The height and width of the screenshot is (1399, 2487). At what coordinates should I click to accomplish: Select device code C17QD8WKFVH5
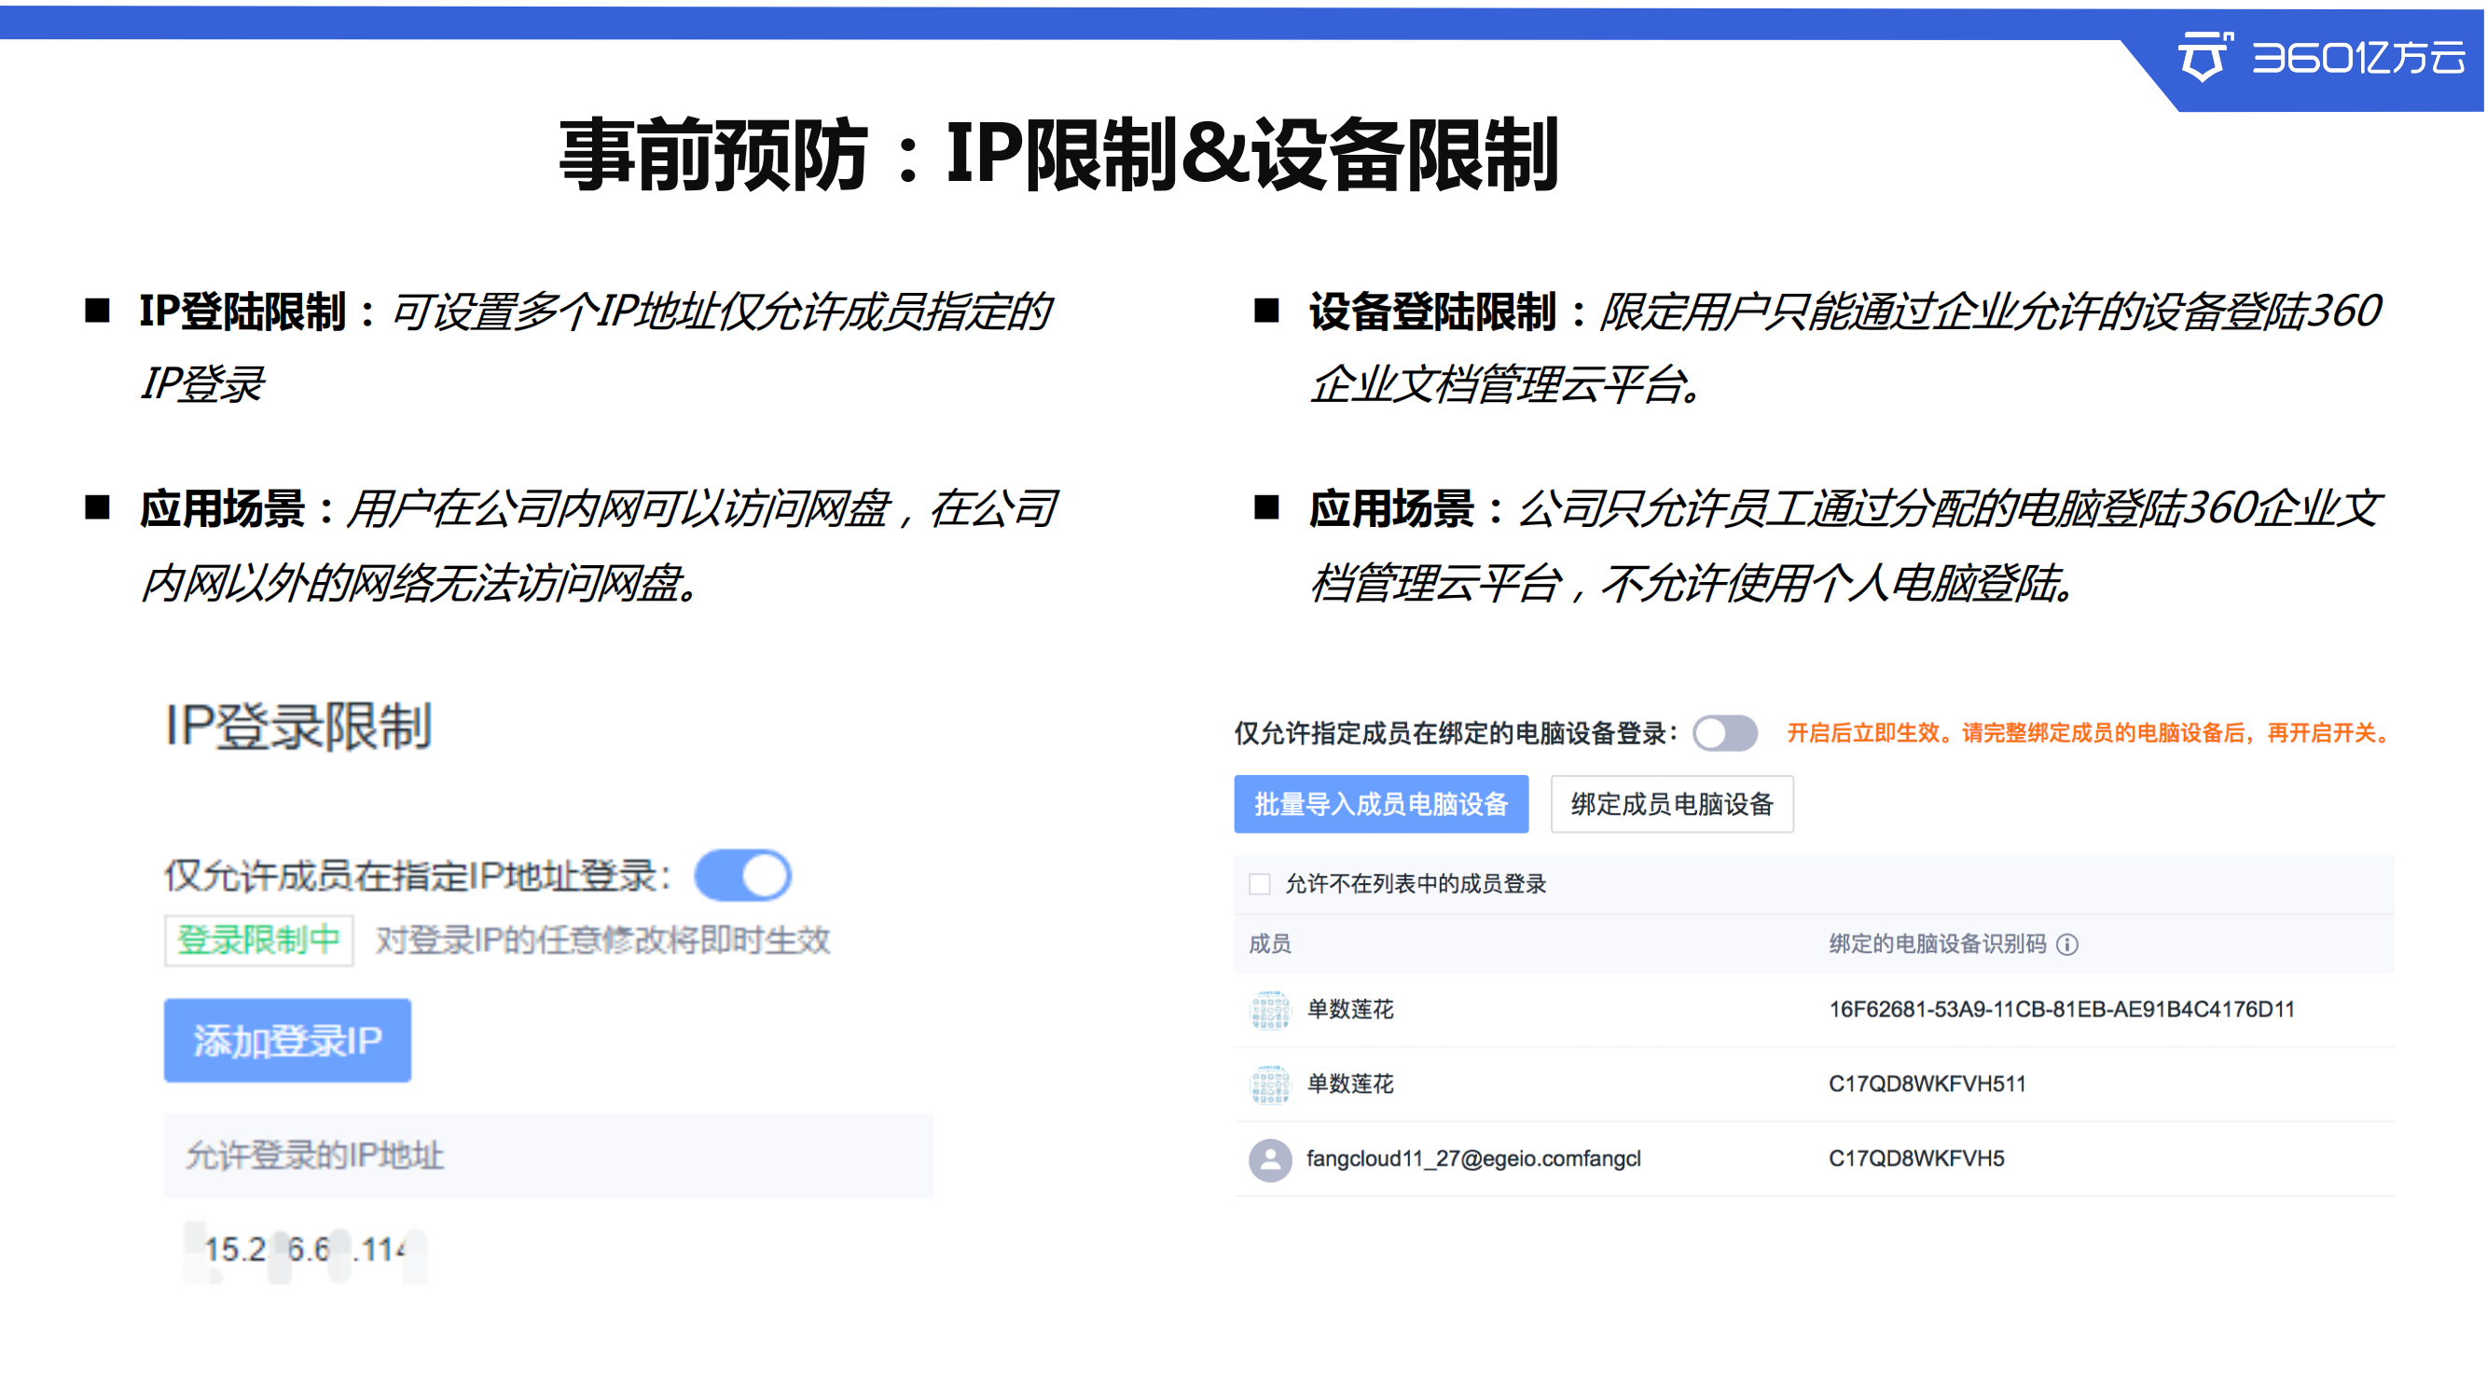[1916, 1157]
